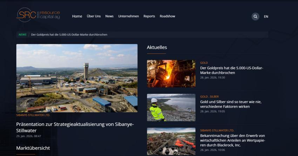Viewport: 298px width, 156px height.
Task: Open the processing plant thumbnail in Aktuelles
Action: 171,141
